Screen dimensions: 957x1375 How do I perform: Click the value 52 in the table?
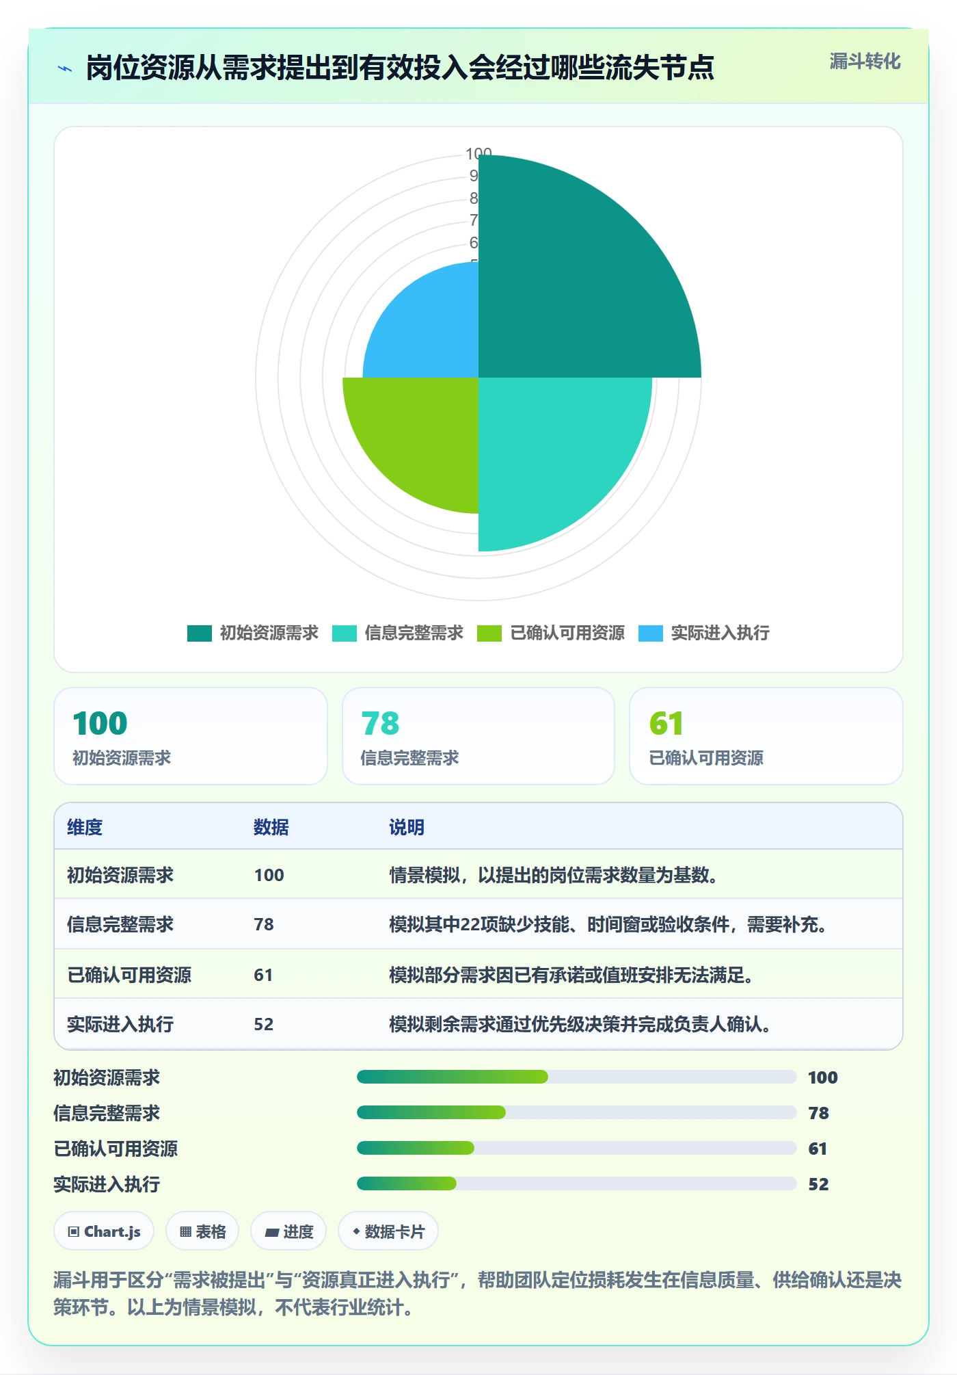tap(264, 1024)
